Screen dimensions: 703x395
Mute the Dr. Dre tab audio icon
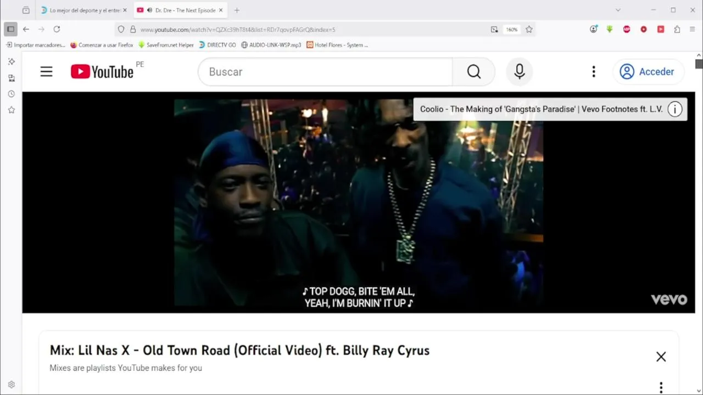tap(149, 10)
